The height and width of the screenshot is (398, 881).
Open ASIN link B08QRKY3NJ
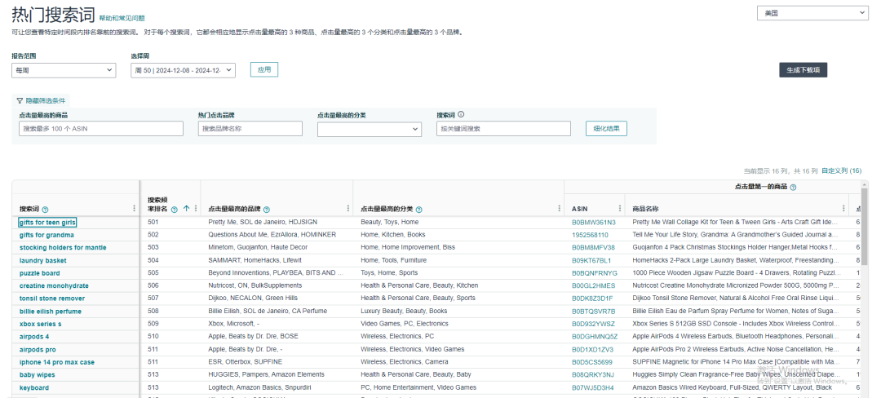593,375
